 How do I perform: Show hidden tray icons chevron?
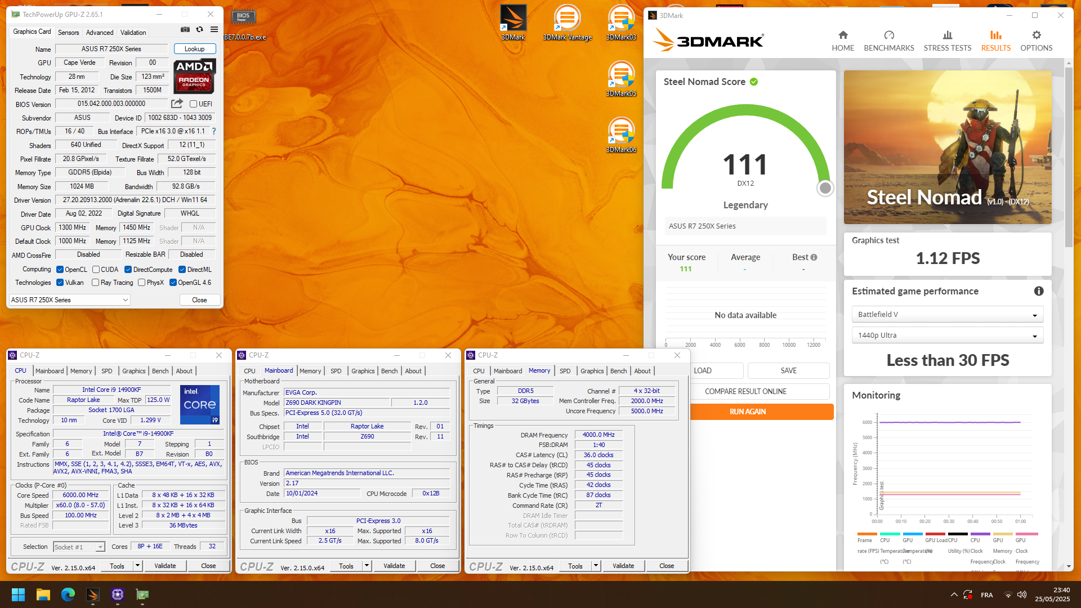(x=954, y=594)
